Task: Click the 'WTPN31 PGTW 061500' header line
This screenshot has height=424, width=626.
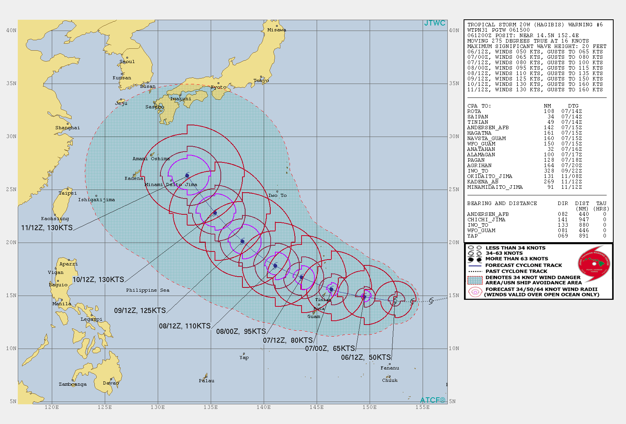Action: (x=498, y=30)
